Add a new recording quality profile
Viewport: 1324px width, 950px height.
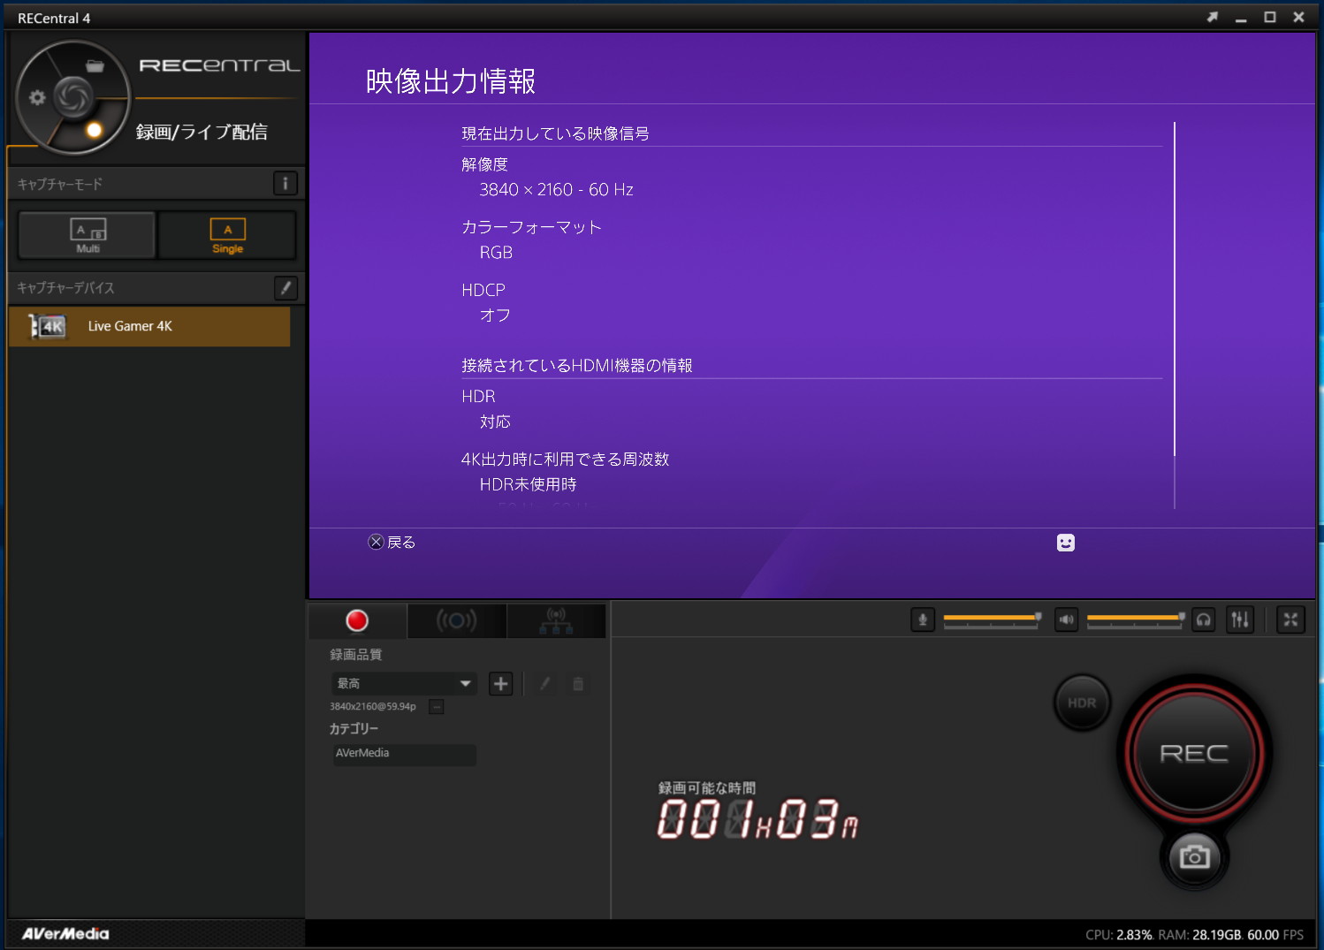click(x=500, y=683)
